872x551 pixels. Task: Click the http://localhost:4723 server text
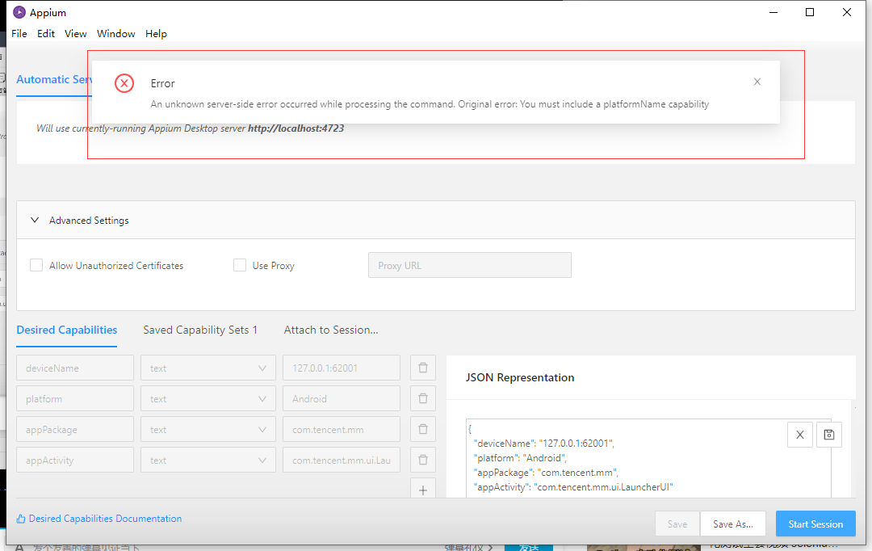(x=296, y=128)
